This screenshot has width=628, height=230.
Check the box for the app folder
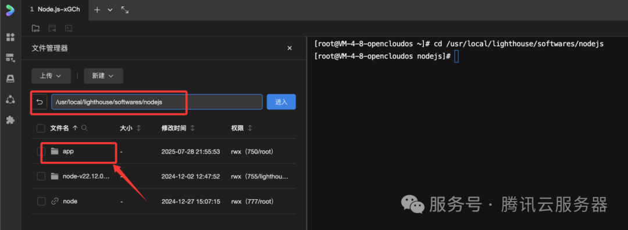41,151
